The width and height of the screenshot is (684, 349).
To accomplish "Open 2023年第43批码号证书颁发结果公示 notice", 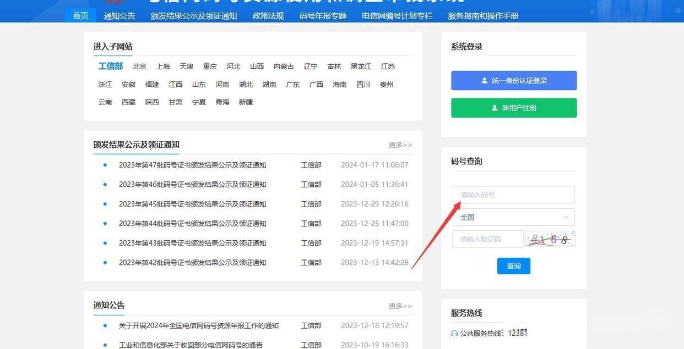I will coord(193,243).
